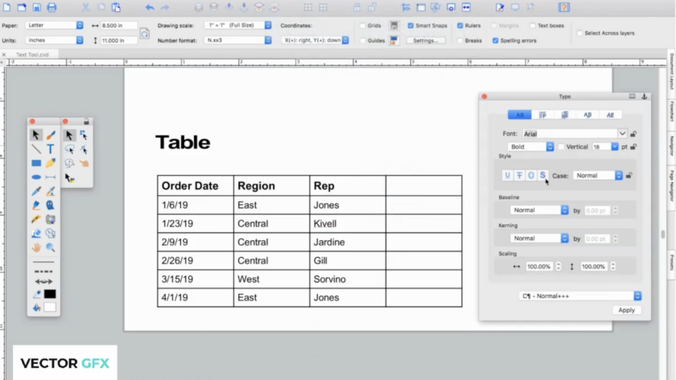Click the guides options icon next to Guides
Screen dimensions: 676x380
394,40
